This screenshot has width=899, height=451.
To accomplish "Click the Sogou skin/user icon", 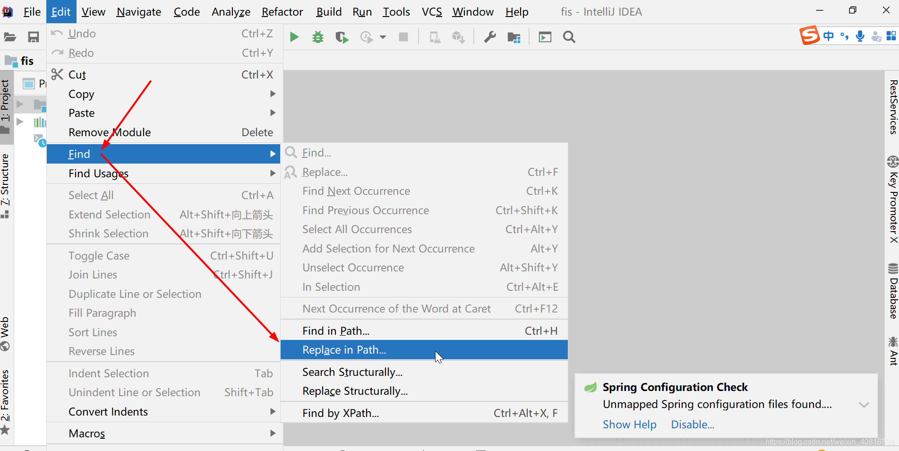I will pyautogui.click(x=876, y=36).
